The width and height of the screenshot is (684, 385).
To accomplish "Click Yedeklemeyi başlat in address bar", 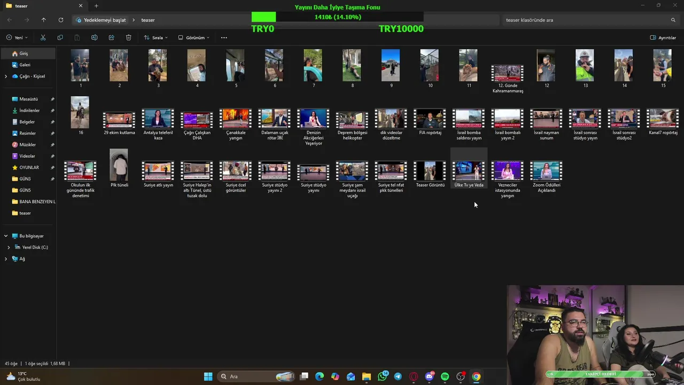I will pos(105,20).
